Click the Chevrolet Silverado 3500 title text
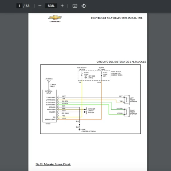The image size is (171, 171). pos(116,18)
